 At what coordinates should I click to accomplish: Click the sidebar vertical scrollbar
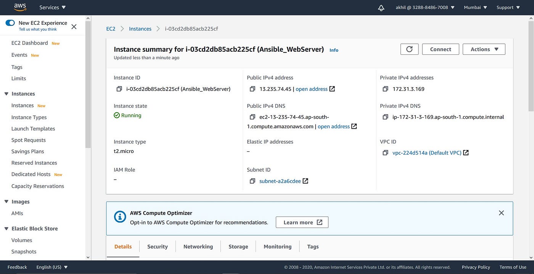coord(88,84)
